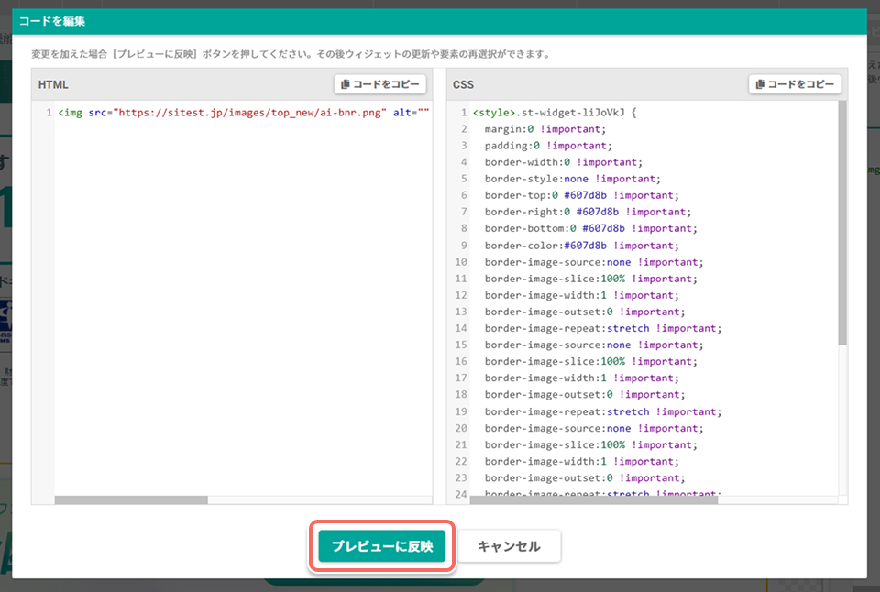The width and height of the screenshot is (880, 592).
Task: Click line number 1 in HTML gutter
Action: tap(49, 113)
